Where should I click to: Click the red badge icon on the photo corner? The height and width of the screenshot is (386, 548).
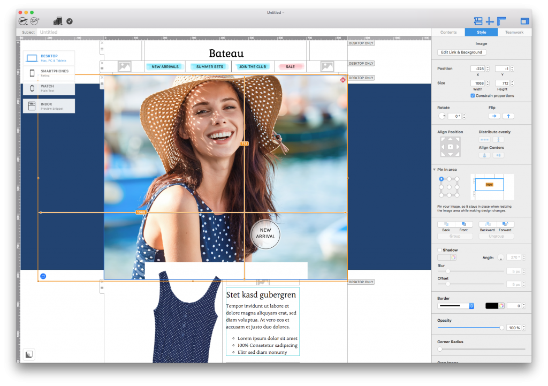343,80
